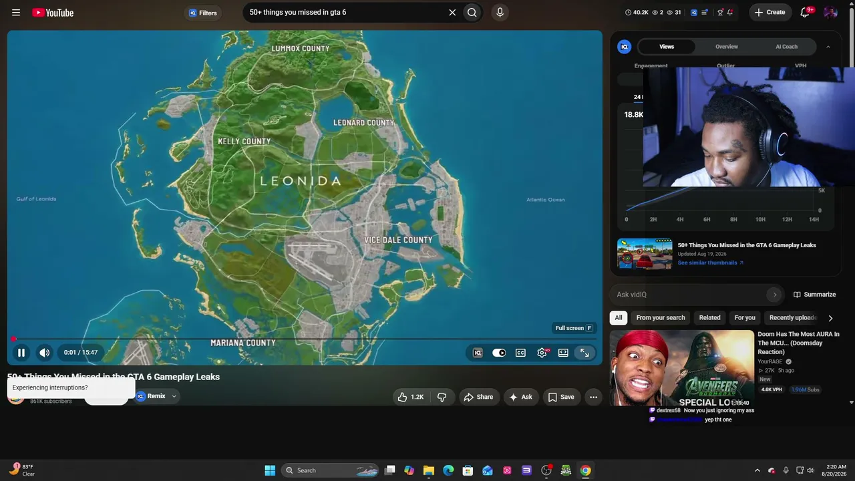Save the video to a playlist

pos(561,397)
